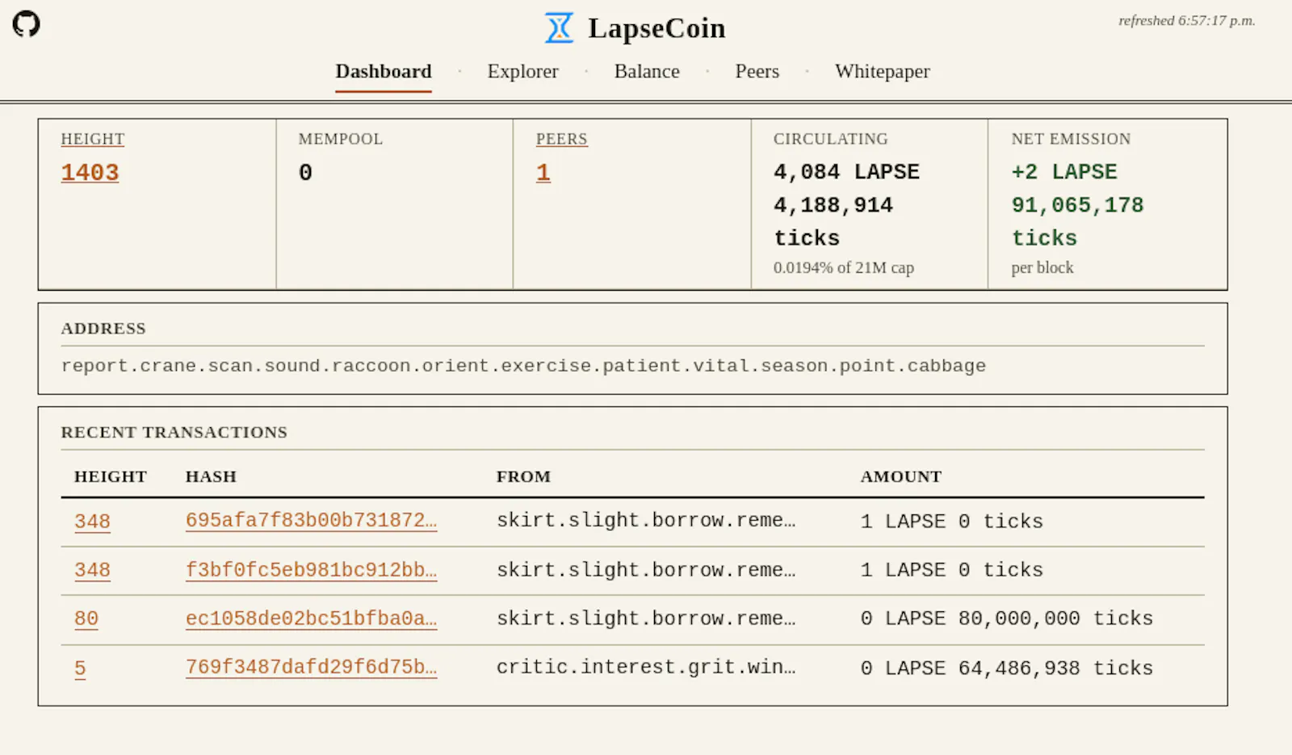Select the sender in the f3bf0fc5 row
The image size is (1292, 755).
(646, 570)
